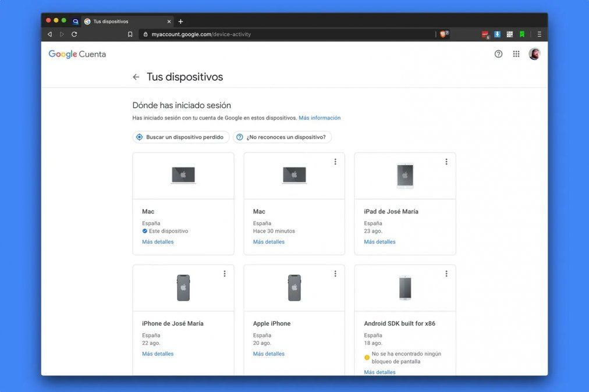
Task: Click the Más información link
Action: point(319,117)
